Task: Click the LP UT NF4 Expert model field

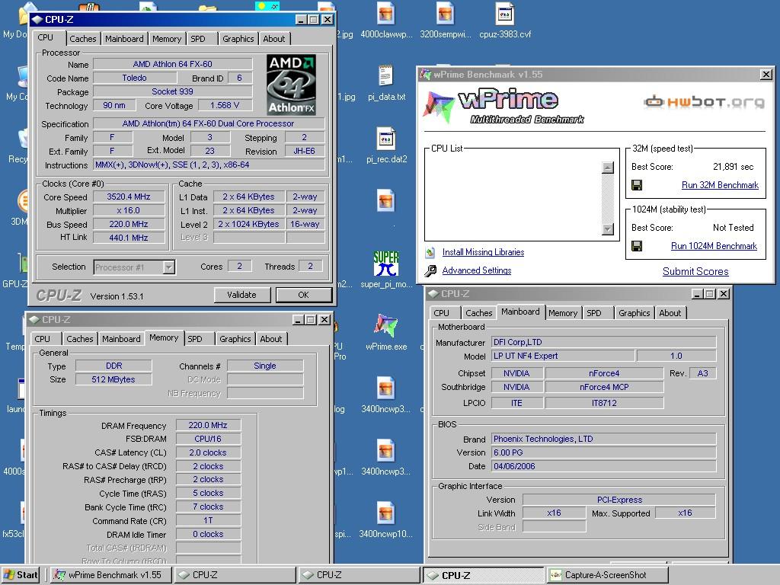Action: (563, 356)
